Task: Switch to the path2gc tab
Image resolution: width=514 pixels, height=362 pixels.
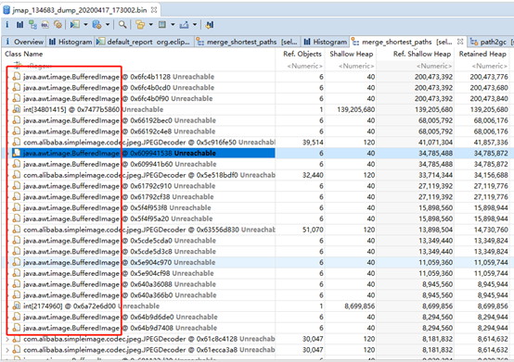Action: [491, 42]
